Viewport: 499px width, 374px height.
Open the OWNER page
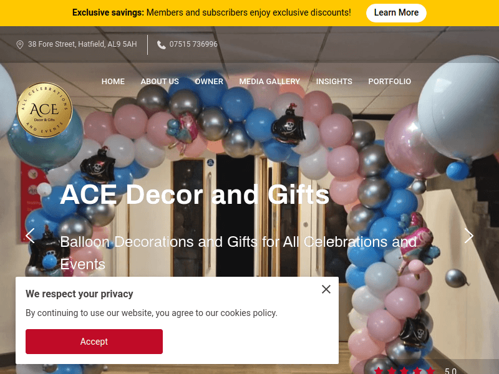209,81
